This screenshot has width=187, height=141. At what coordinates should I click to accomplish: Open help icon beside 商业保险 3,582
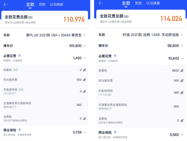click(x=115, y=132)
